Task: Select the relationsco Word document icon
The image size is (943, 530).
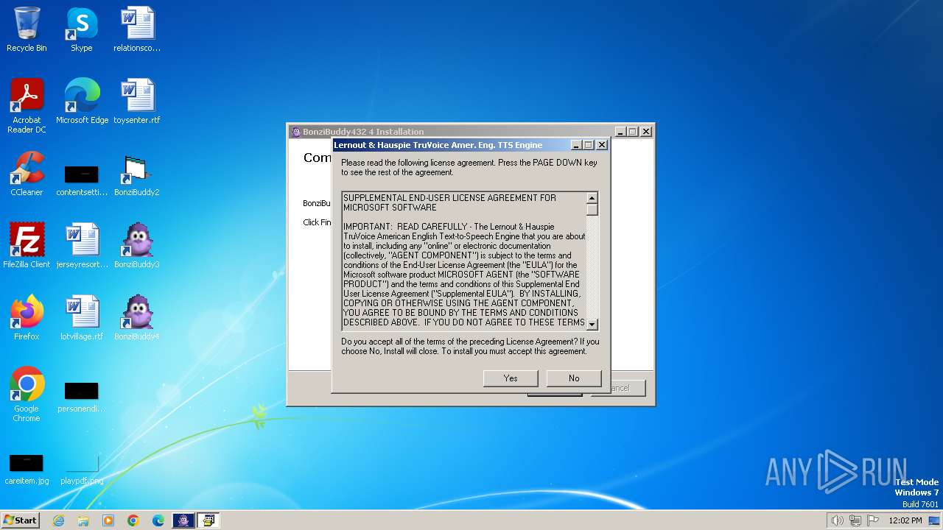Action: tap(137, 30)
